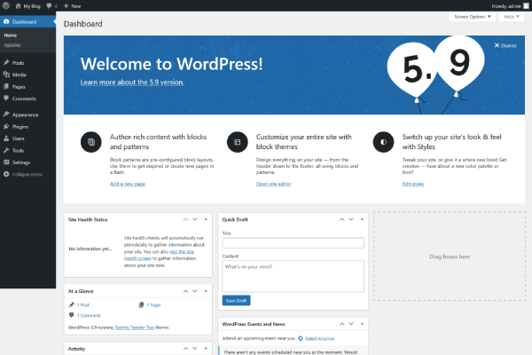Click the Users icon in sidebar

[x=7, y=138]
